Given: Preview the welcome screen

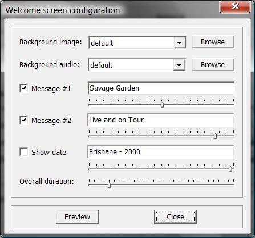Looking at the screenshot, I should 78,216.
